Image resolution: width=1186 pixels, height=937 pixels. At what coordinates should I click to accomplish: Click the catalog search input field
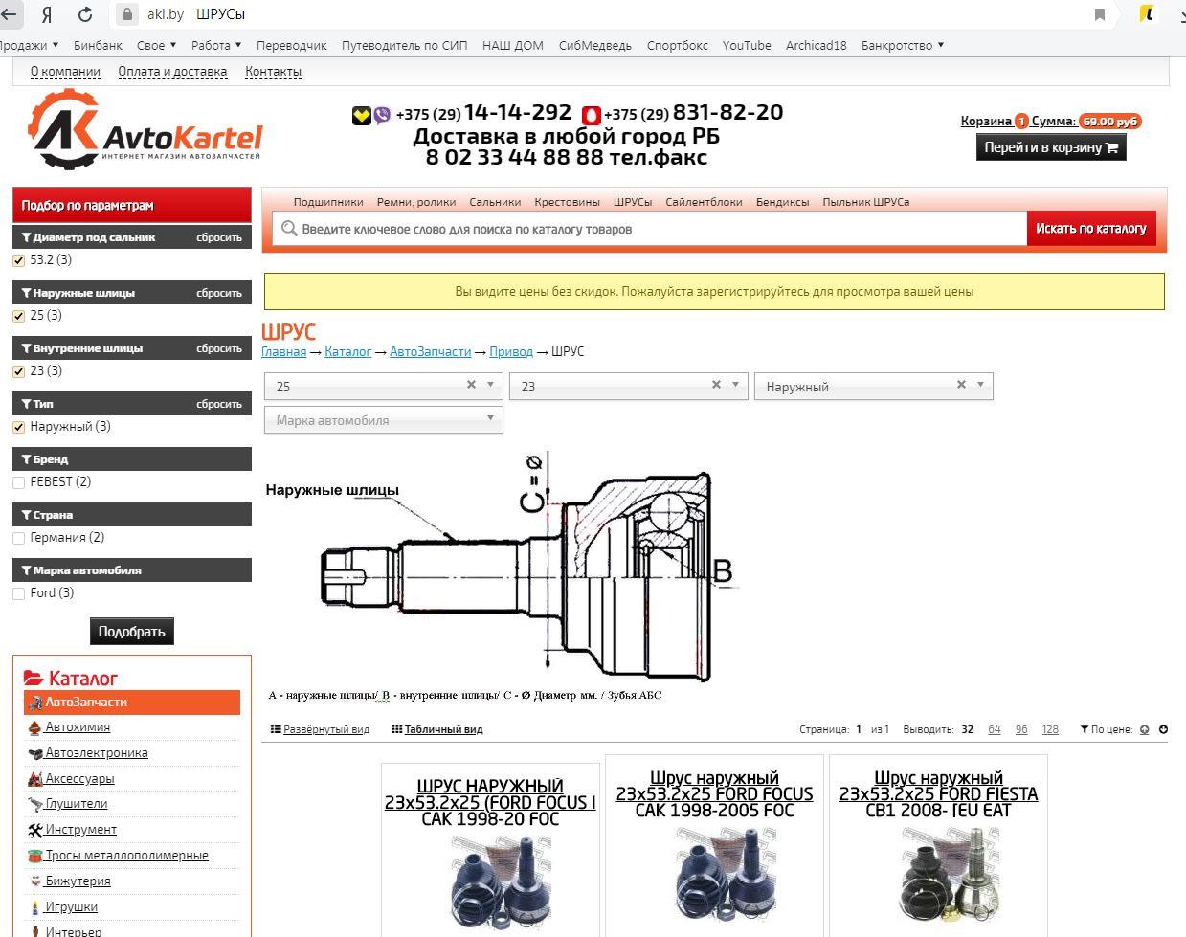[x=651, y=230]
